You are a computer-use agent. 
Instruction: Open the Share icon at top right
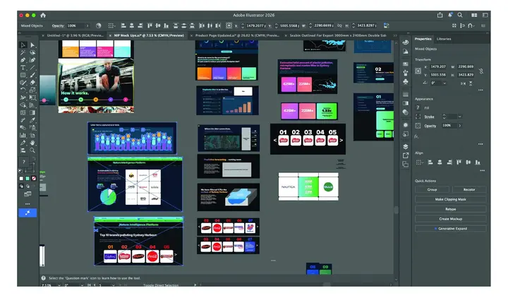440,15
